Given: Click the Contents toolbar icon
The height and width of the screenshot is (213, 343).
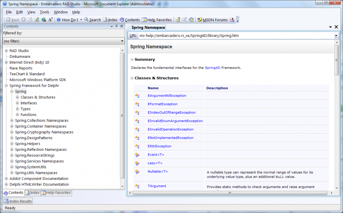Looking at the screenshot, I should pos(130,19).
